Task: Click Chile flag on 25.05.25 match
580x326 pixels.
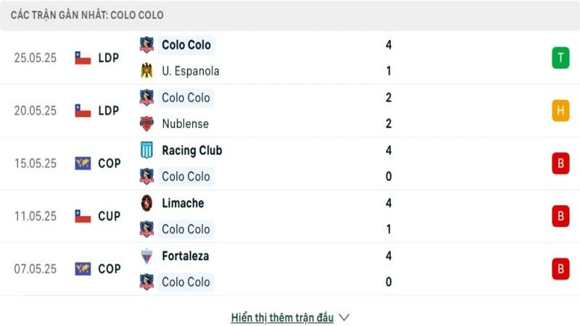Action: tap(83, 58)
